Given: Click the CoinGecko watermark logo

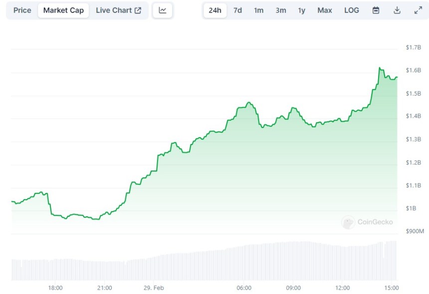Looking at the screenshot, I should pyautogui.click(x=368, y=222).
